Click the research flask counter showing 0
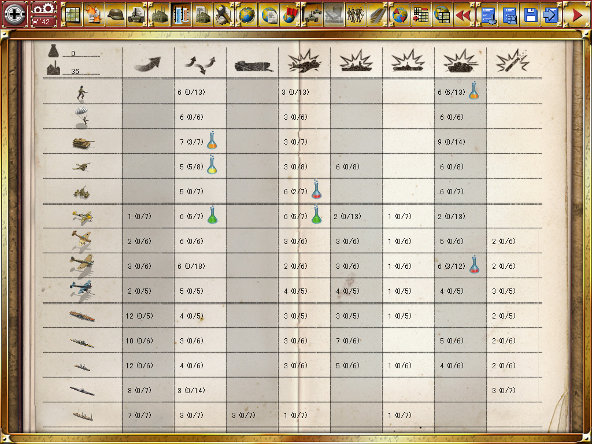This screenshot has height=444, width=592. 74,52
